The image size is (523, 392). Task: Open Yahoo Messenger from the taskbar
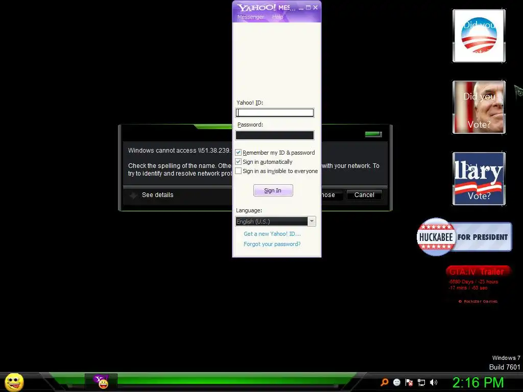point(101,382)
